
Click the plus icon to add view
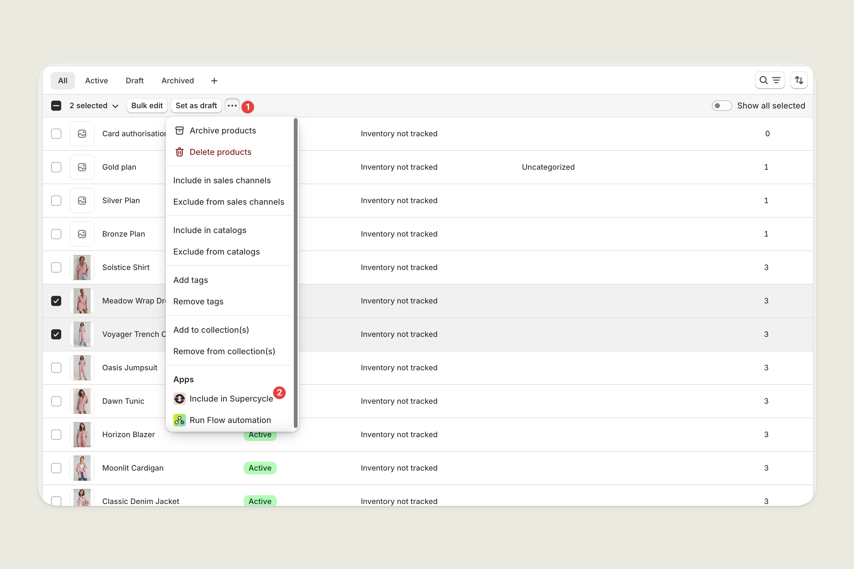coord(214,80)
